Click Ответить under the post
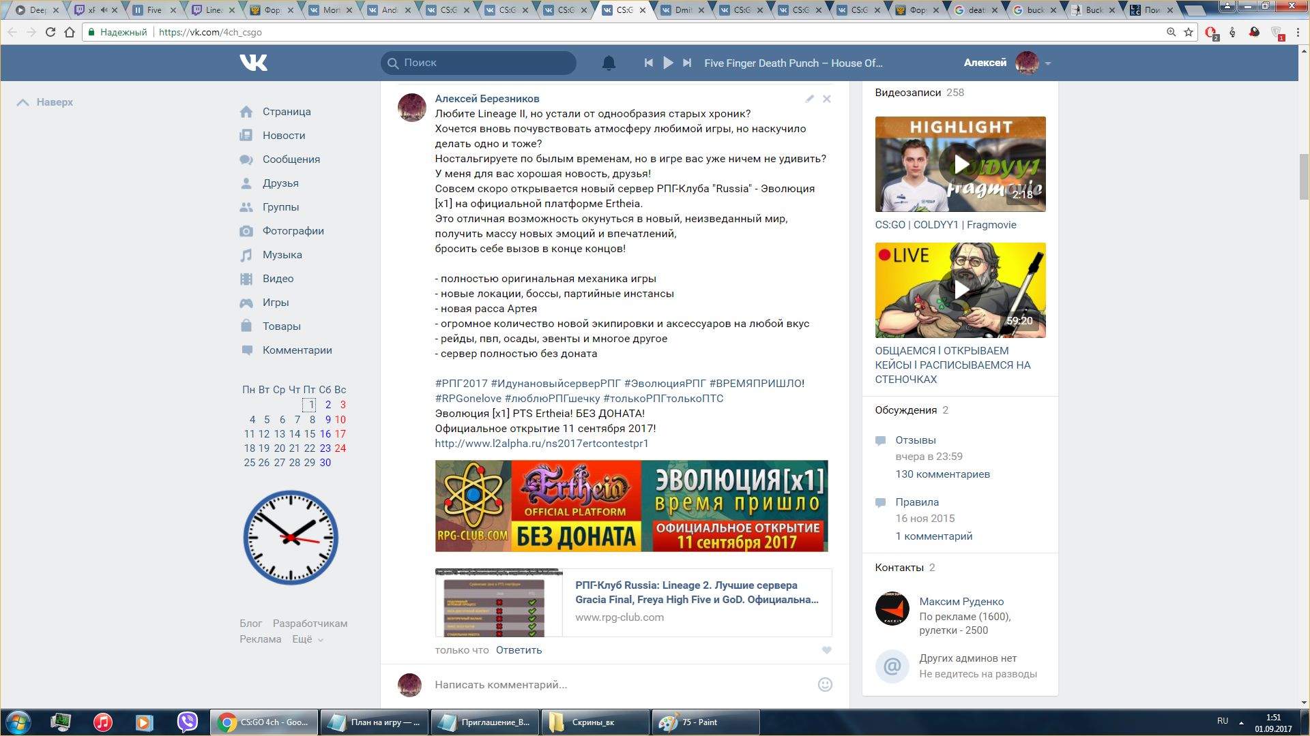The height and width of the screenshot is (736, 1310). 519,650
